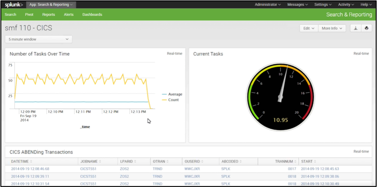This screenshot has width=377, height=187.
Task: Sort table by OUSERID column
Action: click(193, 162)
